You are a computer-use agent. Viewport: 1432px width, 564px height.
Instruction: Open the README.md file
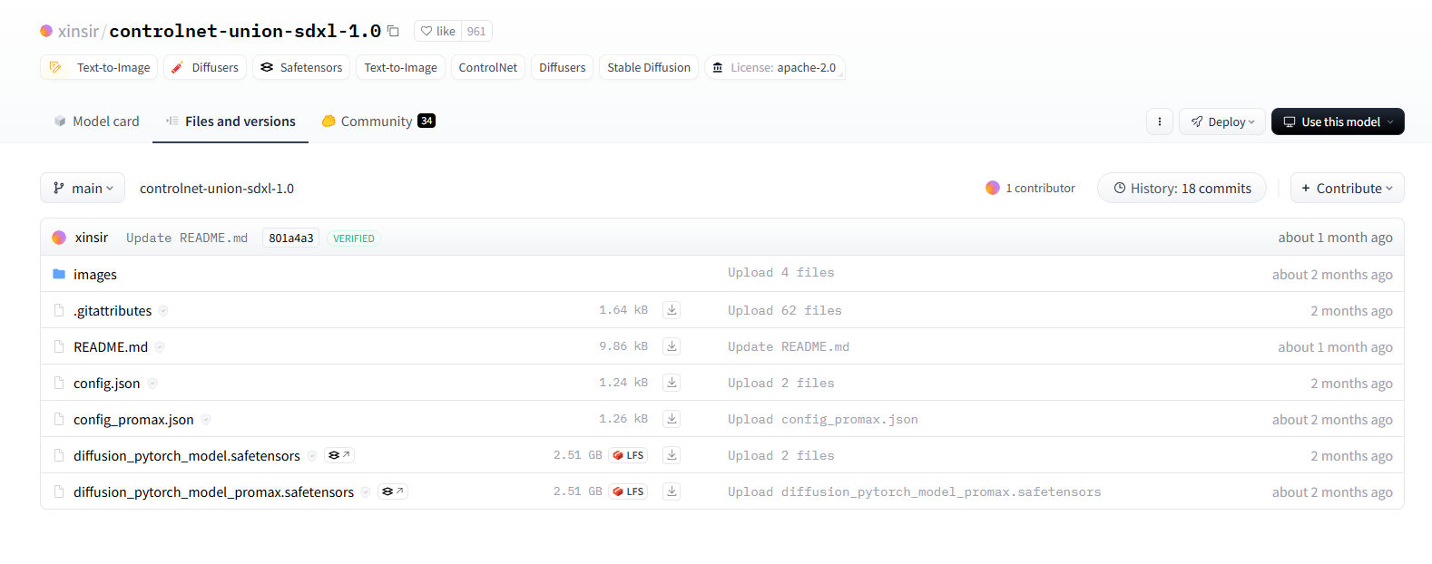[x=111, y=346]
